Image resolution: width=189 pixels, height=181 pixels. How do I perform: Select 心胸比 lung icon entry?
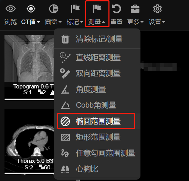coord(97,169)
